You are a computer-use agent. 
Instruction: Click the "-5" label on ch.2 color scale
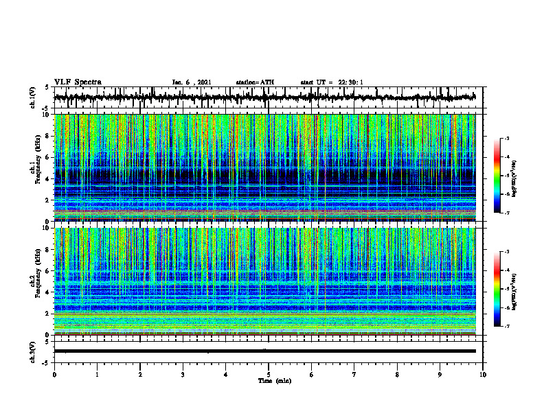point(507,289)
